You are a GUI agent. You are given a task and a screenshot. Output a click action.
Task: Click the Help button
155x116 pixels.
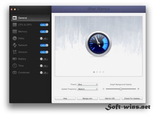tap(65, 98)
